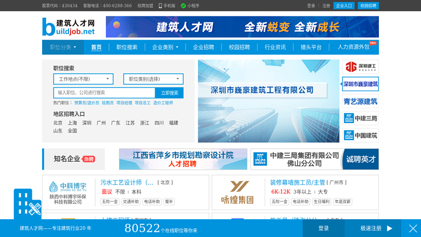Select the 青艺源建筑 sidebar item
The width and height of the screenshot is (421, 237).
click(360, 101)
